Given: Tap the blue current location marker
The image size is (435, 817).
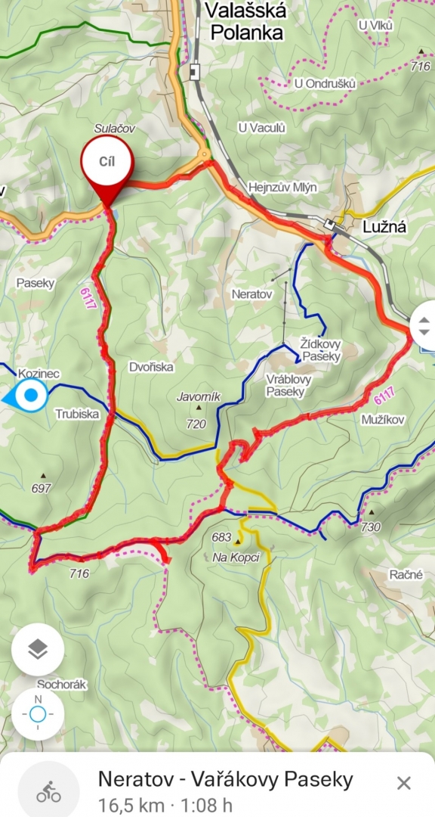Looking at the screenshot, I should tap(30, 396).
